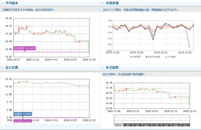Click the purple 平均成本 14.60元 label

(x=24, y=48)
